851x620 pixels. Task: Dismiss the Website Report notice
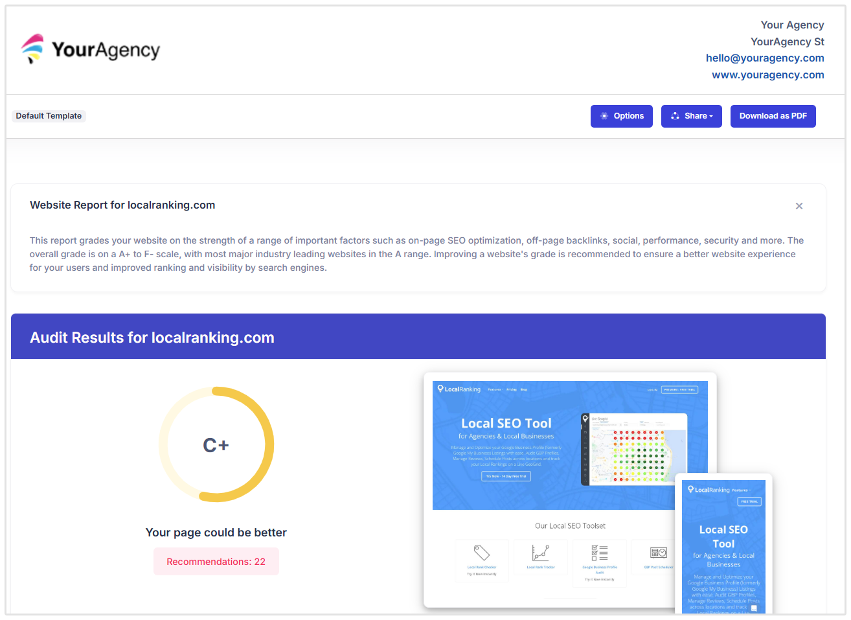[799, 205]
